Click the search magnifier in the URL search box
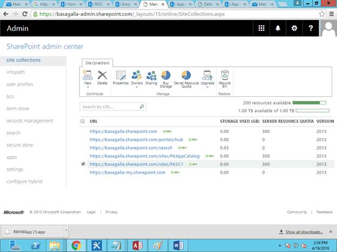 coord(142,107)
